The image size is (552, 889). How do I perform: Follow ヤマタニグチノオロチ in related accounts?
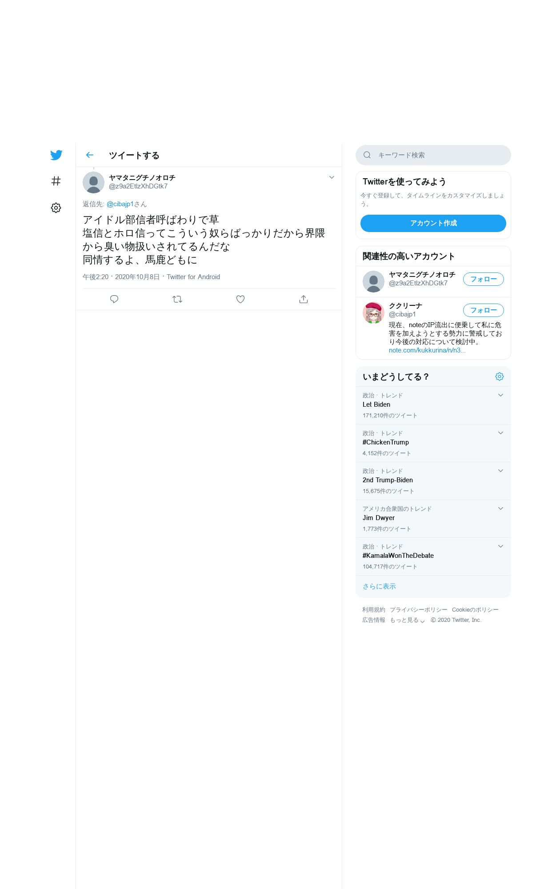coord(484,279)
